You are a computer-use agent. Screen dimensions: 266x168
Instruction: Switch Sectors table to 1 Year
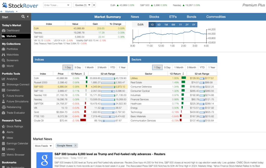click(x=212, y=67)
